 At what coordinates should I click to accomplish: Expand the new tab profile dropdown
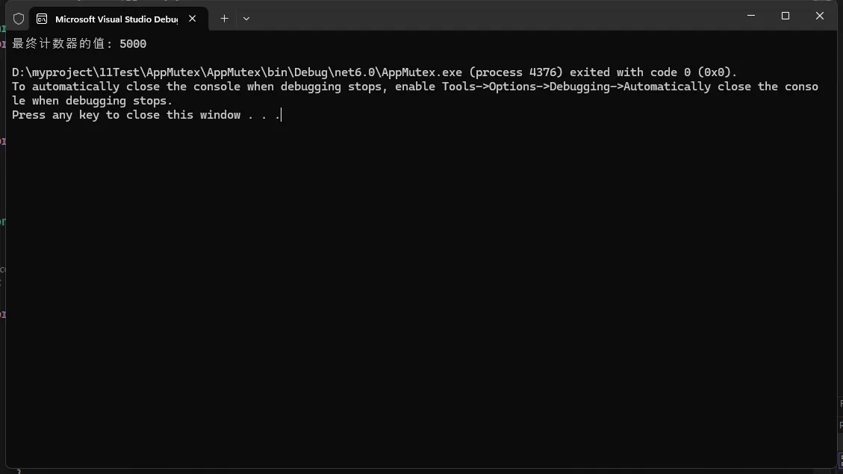tap(246, 19)
